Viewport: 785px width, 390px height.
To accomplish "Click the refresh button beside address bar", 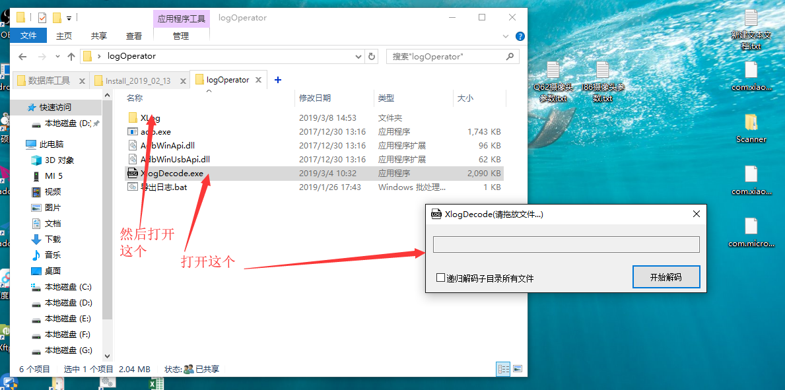I will click(x=372, y=57).
